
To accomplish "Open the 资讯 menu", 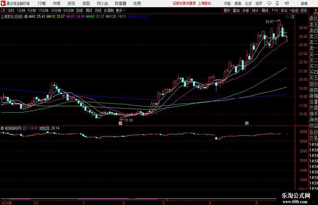I will [71, 3].
